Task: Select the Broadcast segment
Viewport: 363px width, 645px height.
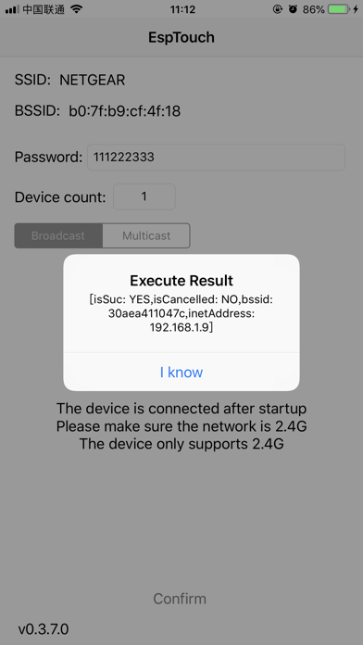Action: [x=58, y=235]
